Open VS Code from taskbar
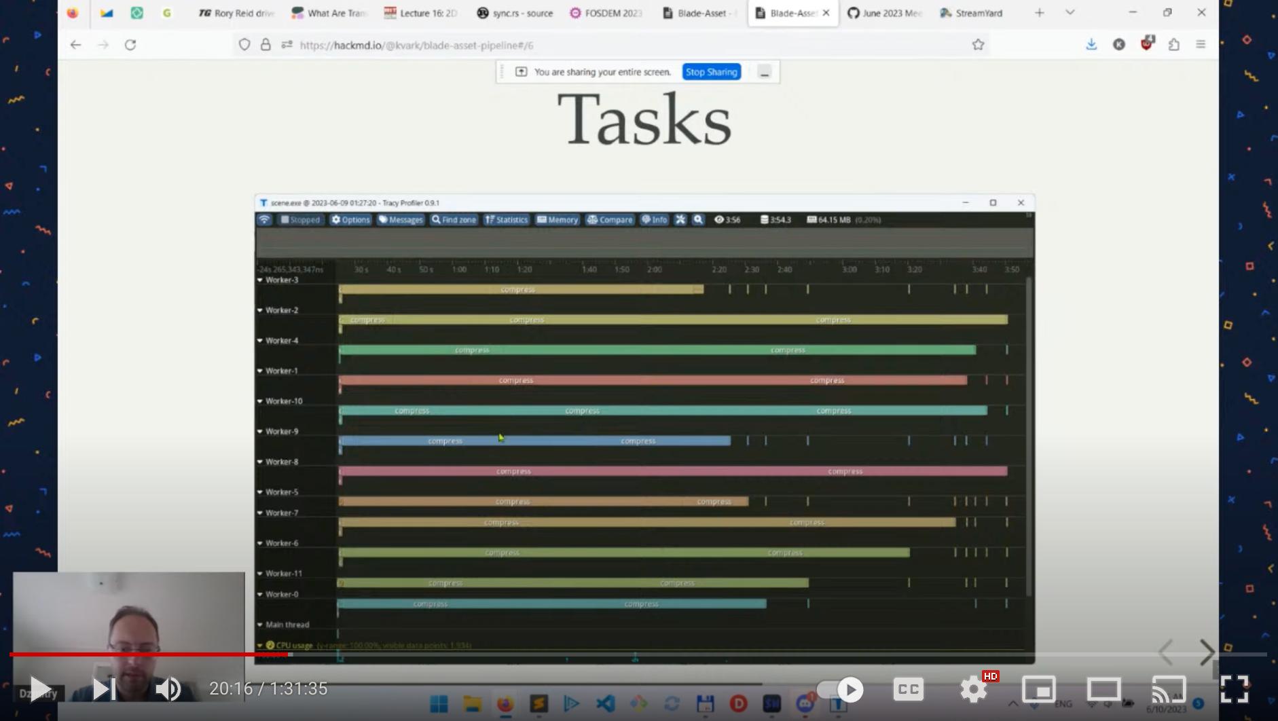 click(606, 704)
